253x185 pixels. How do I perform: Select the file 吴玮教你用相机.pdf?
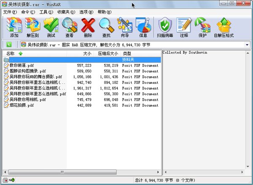tap(28, 99)
